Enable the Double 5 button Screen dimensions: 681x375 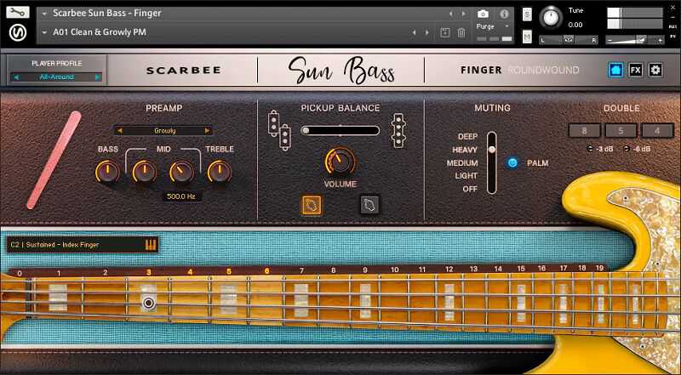coord(621,131)
